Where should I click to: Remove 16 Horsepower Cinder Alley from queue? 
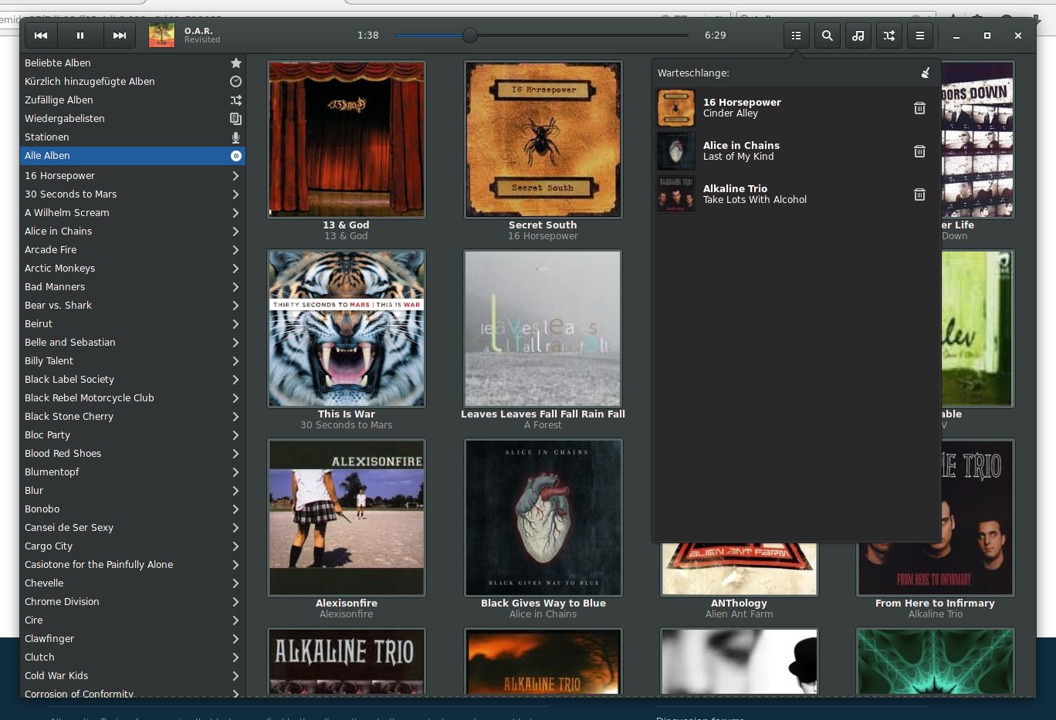tap(919, 108)
